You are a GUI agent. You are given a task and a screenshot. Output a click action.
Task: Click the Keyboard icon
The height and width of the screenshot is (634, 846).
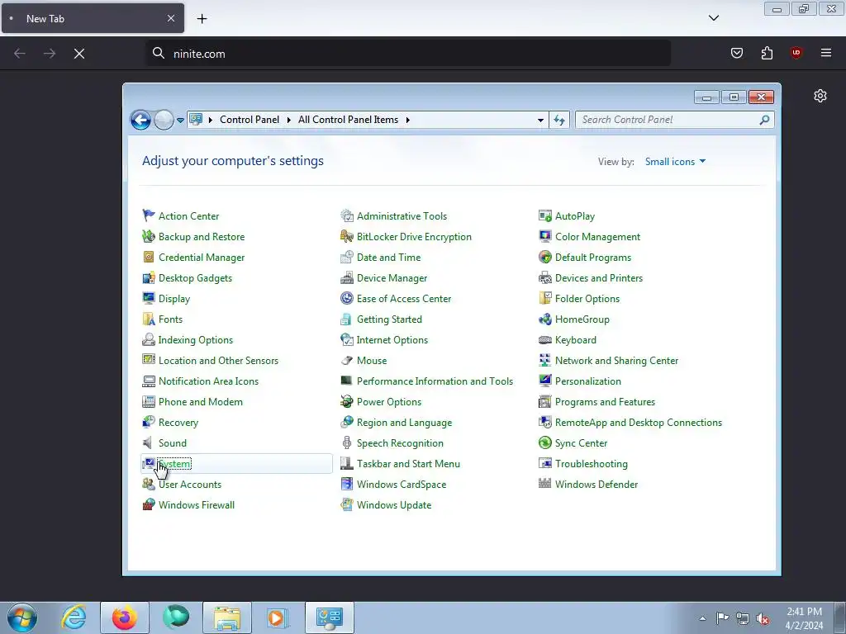click(x=545, y=339)
